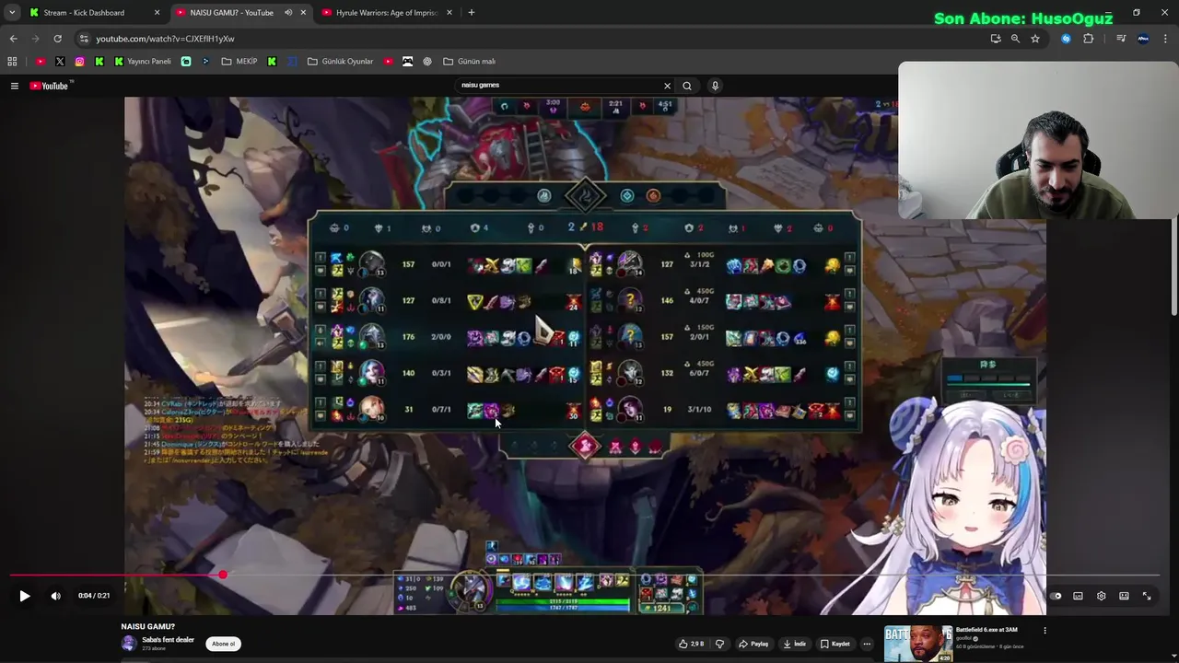Go back in browser history

[x=13, y=39]
